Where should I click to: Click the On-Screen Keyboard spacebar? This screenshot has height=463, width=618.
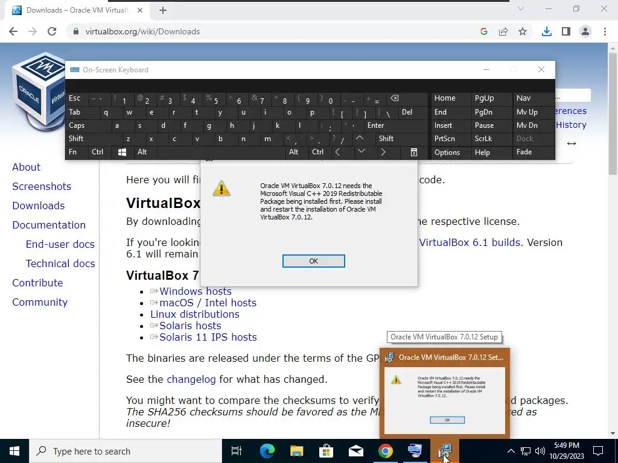[222, 152]
